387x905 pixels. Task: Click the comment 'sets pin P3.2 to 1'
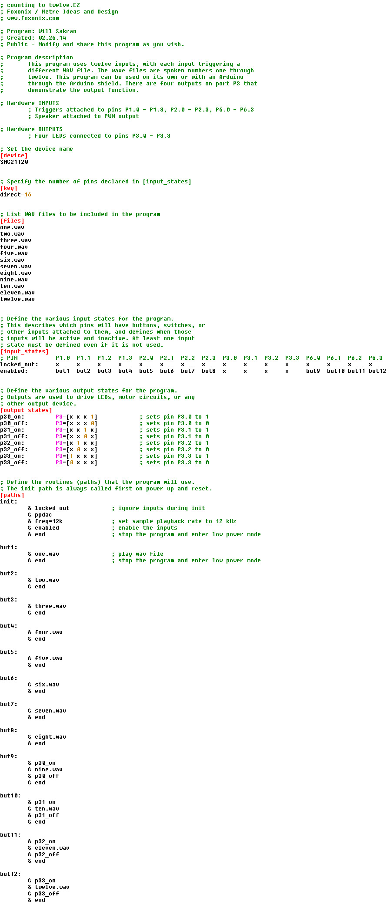click(174, 443)
